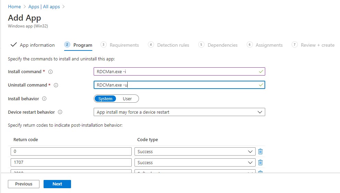Click the Code type column header

coord(148,139)
